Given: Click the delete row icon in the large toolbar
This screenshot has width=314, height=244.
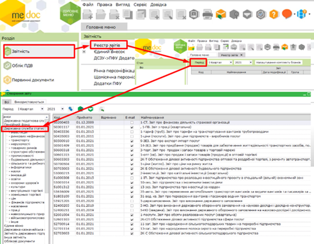Looking at the screenshot, I should 181,15.
